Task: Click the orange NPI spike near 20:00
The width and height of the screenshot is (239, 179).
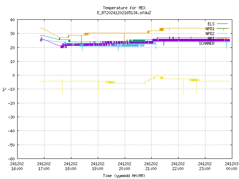Action: click(x=124, y=39)
